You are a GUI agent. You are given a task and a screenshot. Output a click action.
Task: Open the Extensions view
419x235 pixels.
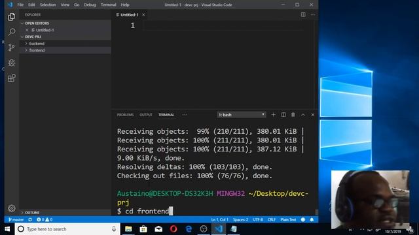(x=12, y=78)
